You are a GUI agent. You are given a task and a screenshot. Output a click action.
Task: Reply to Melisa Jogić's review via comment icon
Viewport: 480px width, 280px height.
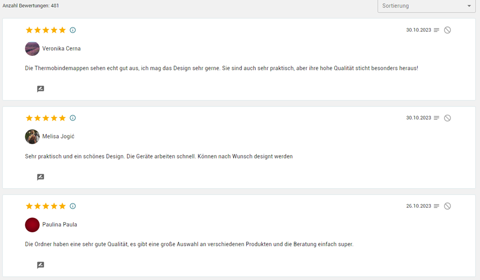click(x=41, y=177)
